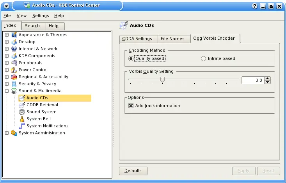286x183 pixels.
Task: Click the Power Control battery icon
Action: 14,70
